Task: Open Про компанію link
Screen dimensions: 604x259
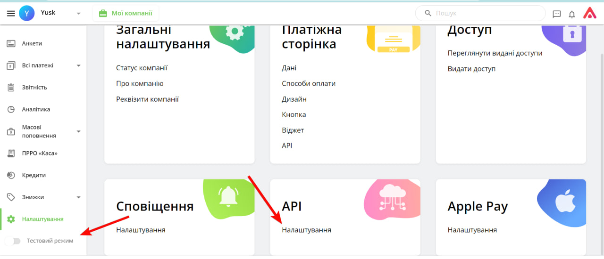Action: click(x=140, y=83)
